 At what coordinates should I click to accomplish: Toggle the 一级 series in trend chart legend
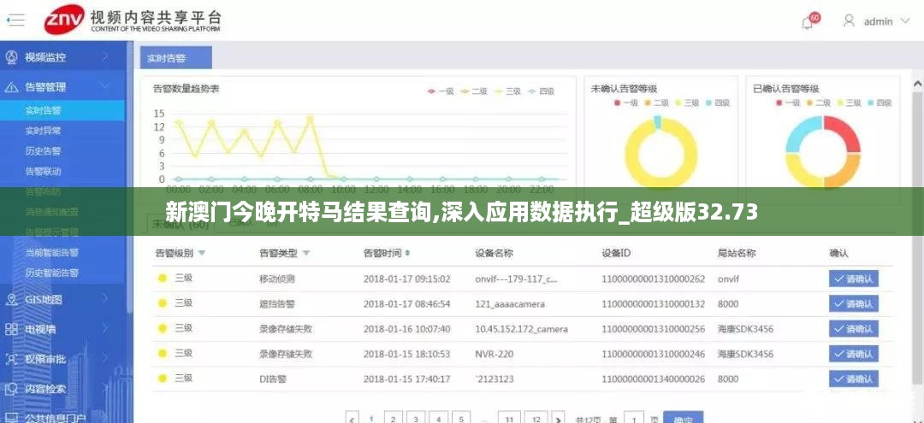click(440, 91)
